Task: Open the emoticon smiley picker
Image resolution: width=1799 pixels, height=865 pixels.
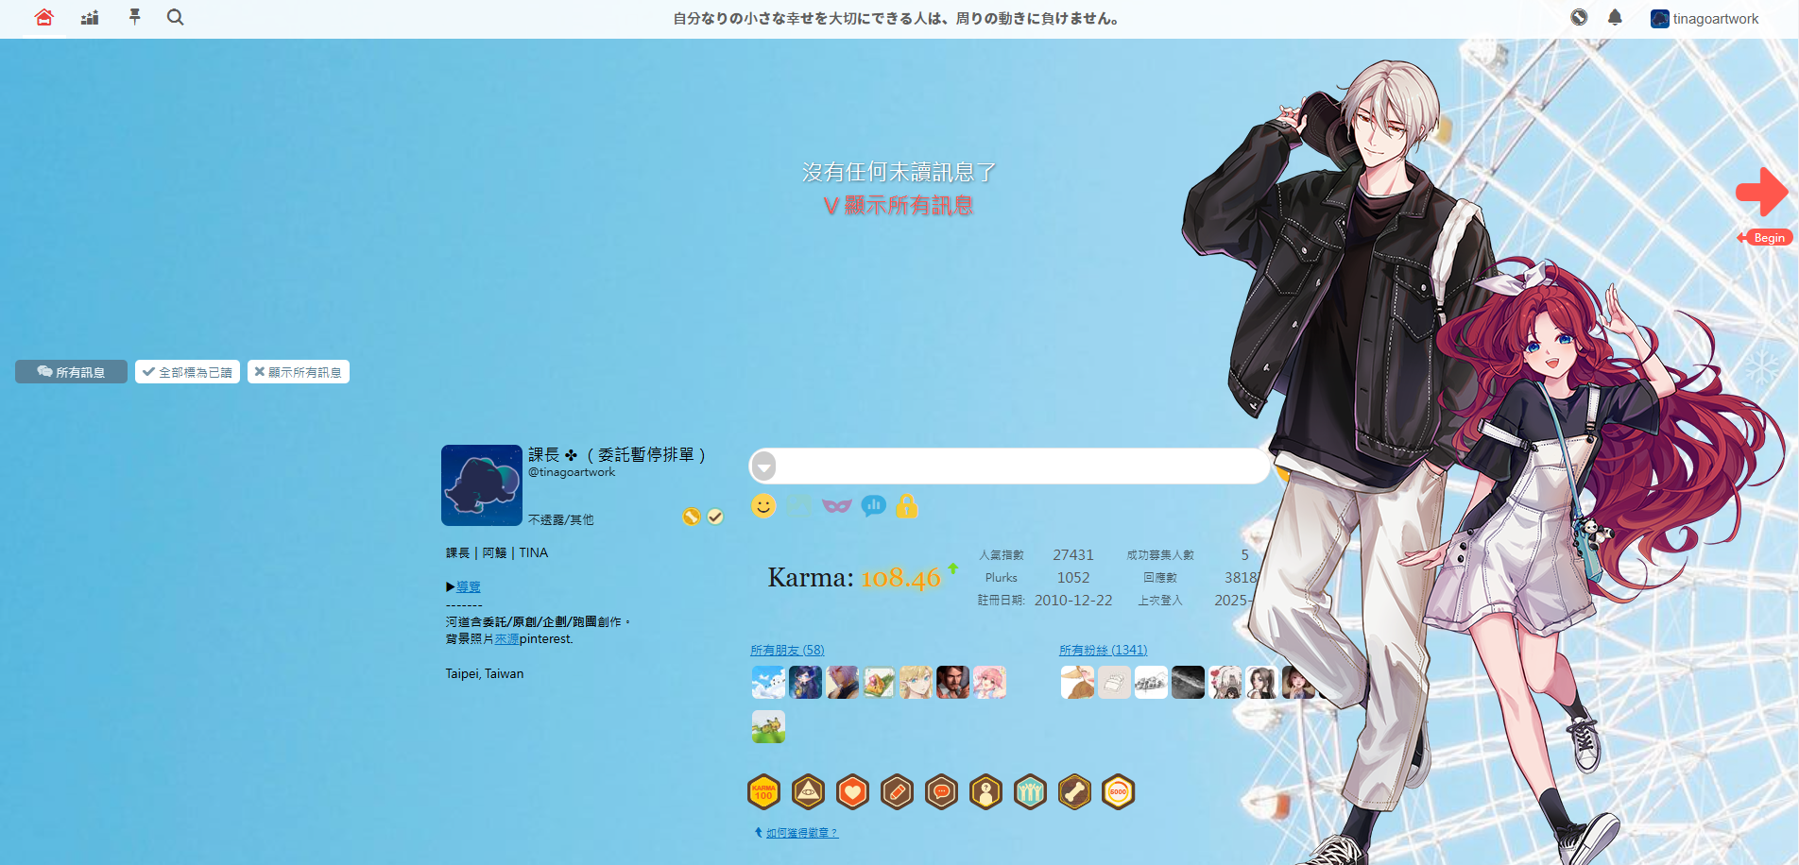Action: click(763, 506)
